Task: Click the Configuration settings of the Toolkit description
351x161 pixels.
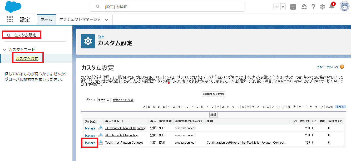Action: [246, 143]
